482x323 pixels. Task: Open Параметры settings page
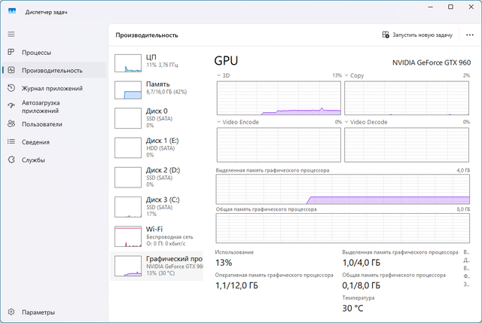tap(54, 312)
